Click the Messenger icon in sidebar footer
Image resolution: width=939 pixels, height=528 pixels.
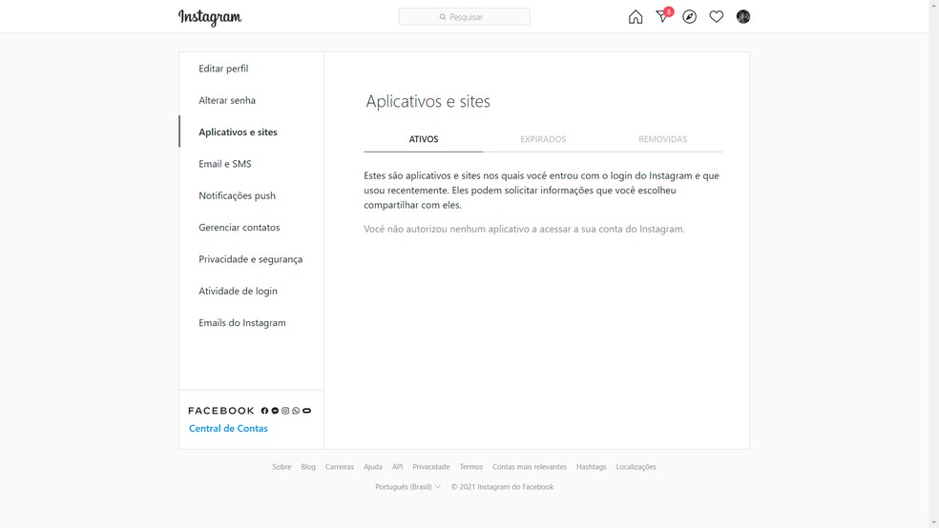coord(275,411)
